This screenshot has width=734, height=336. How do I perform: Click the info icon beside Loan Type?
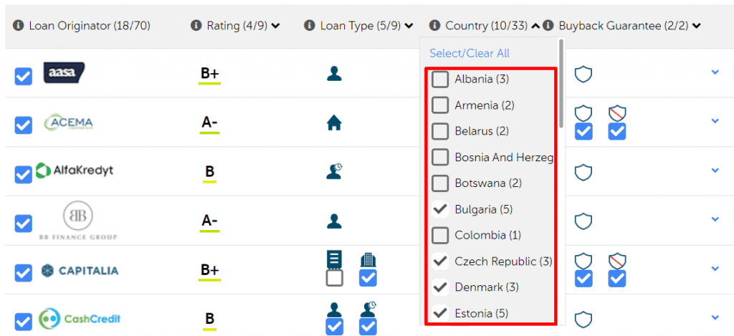(x=310, y=26)
